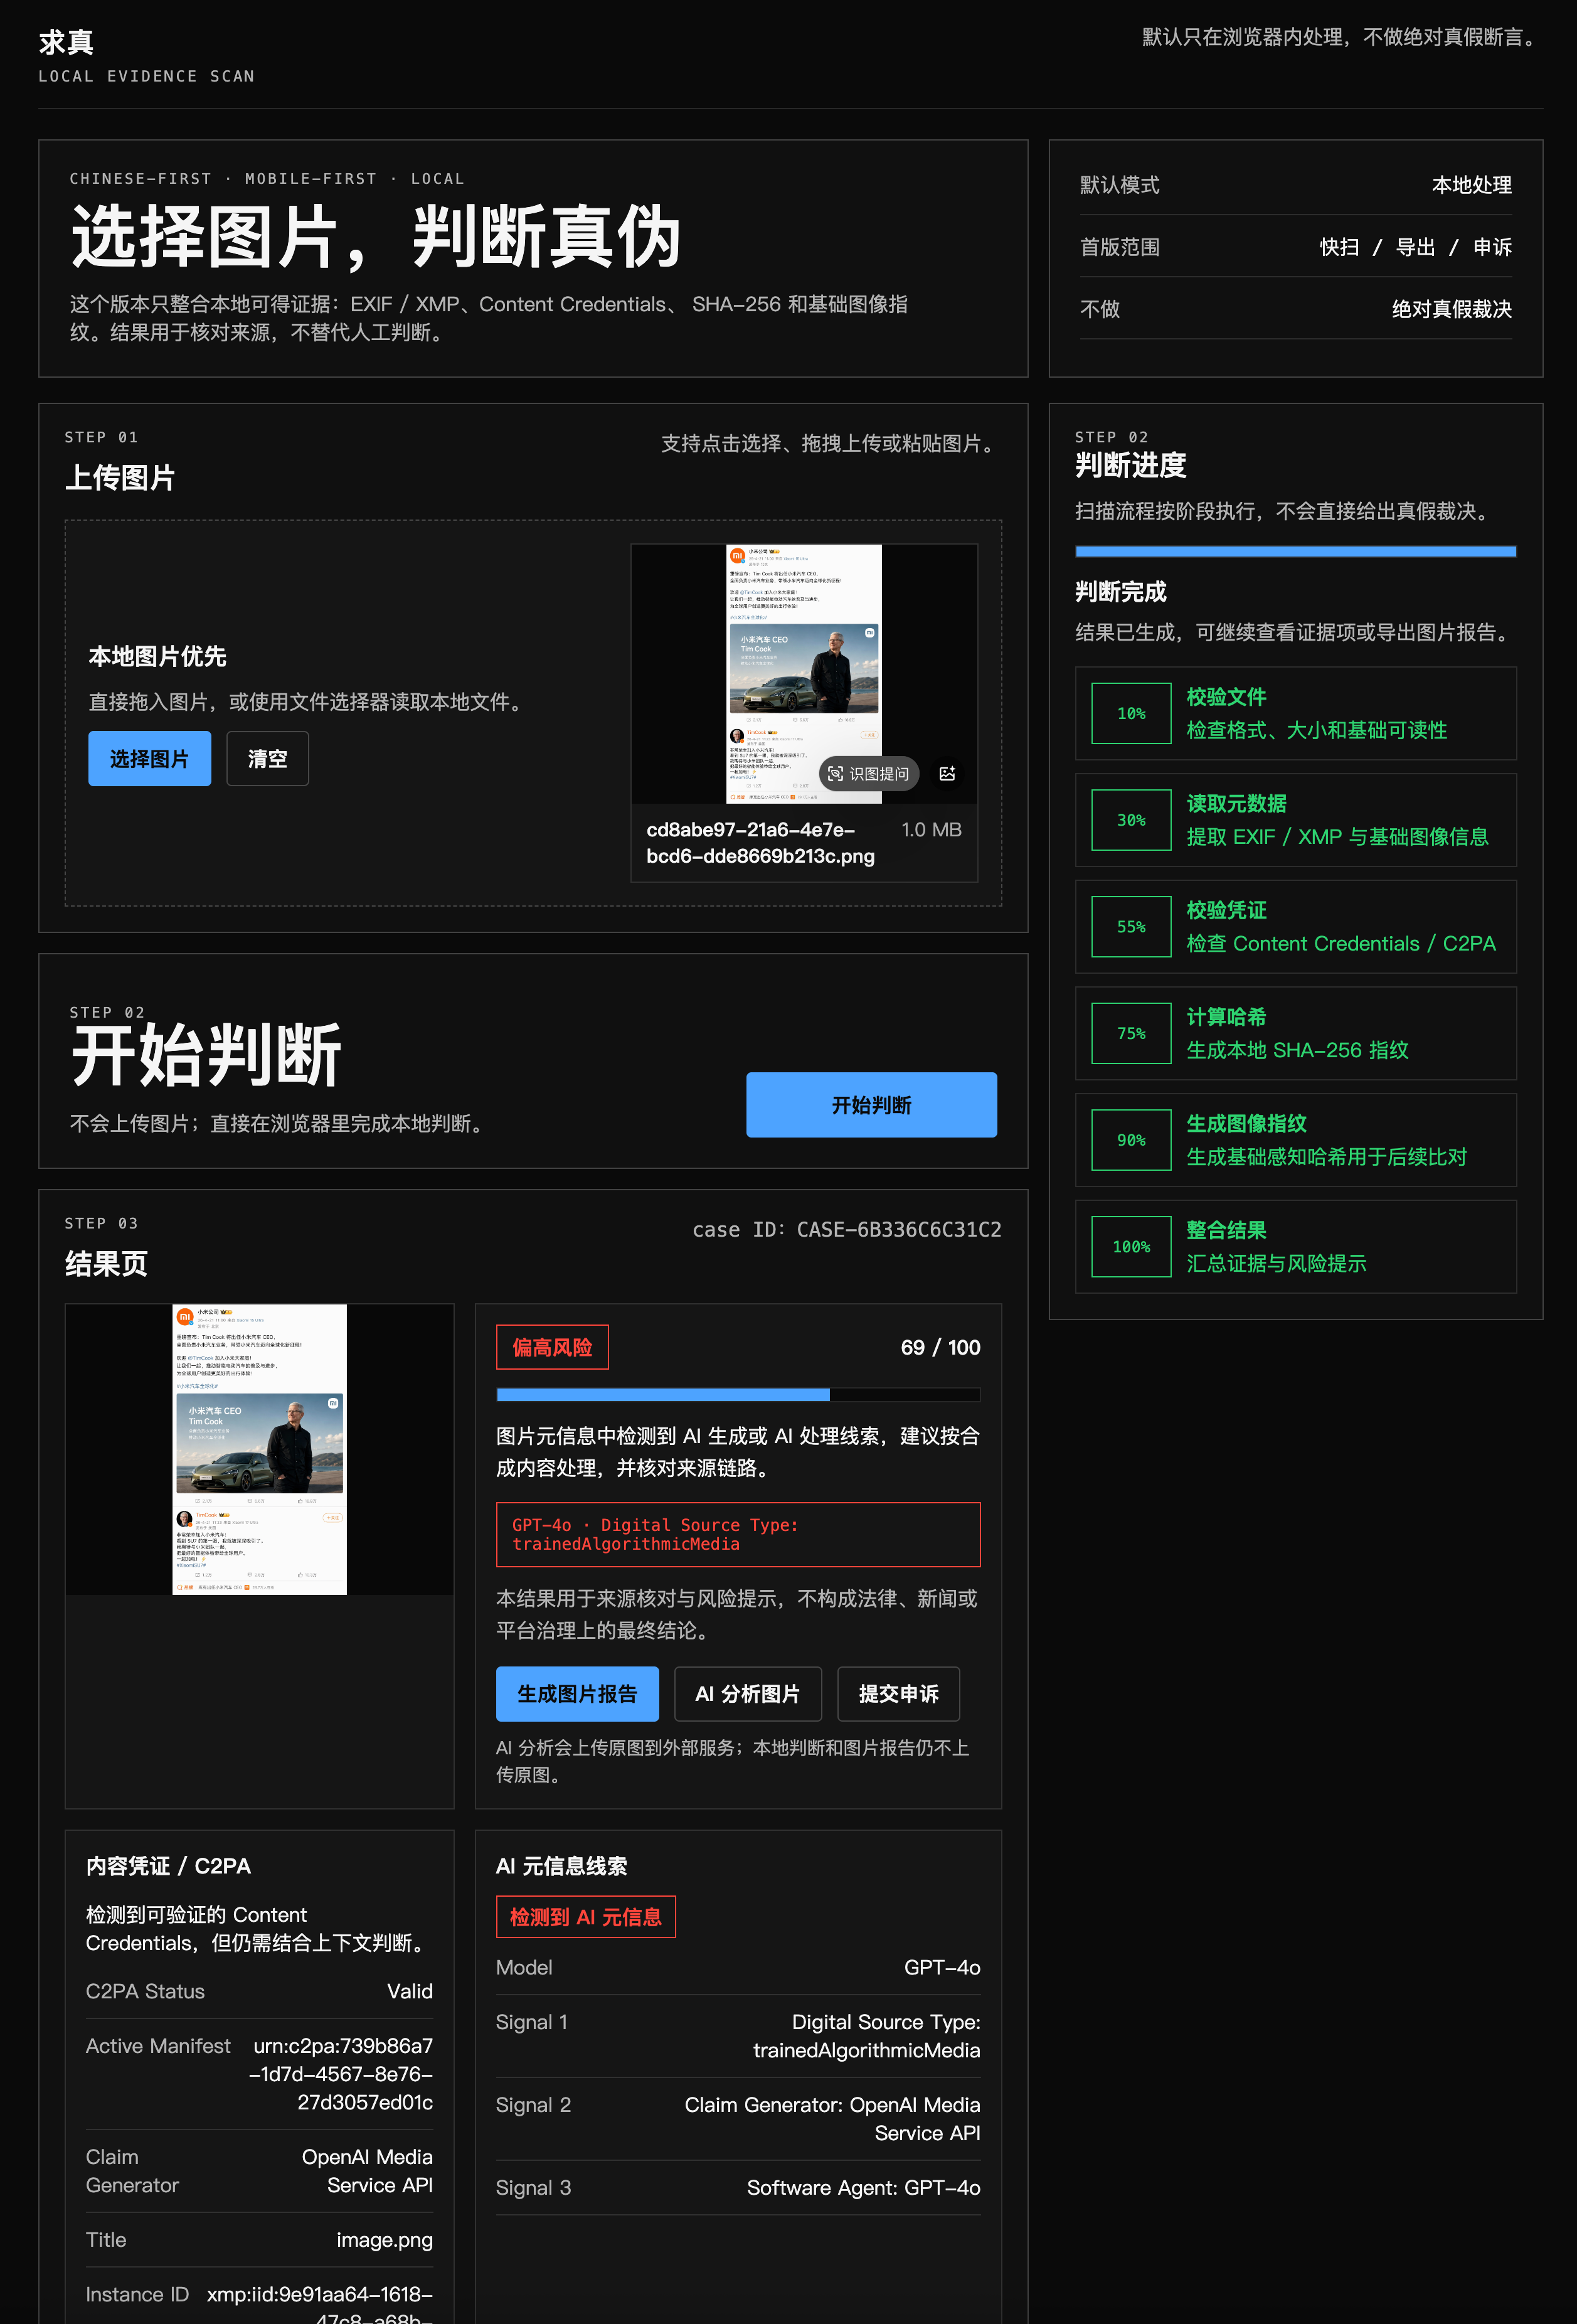This screenshot has height=2324, width=1577.
Task: Click the Model GPT-4o row
Action: click(x=738, y=1968)
